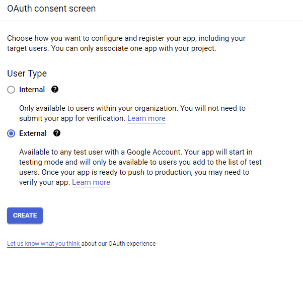Click the 'User Type' section heading
Screen dimensions: 303x285
(27, 74)
